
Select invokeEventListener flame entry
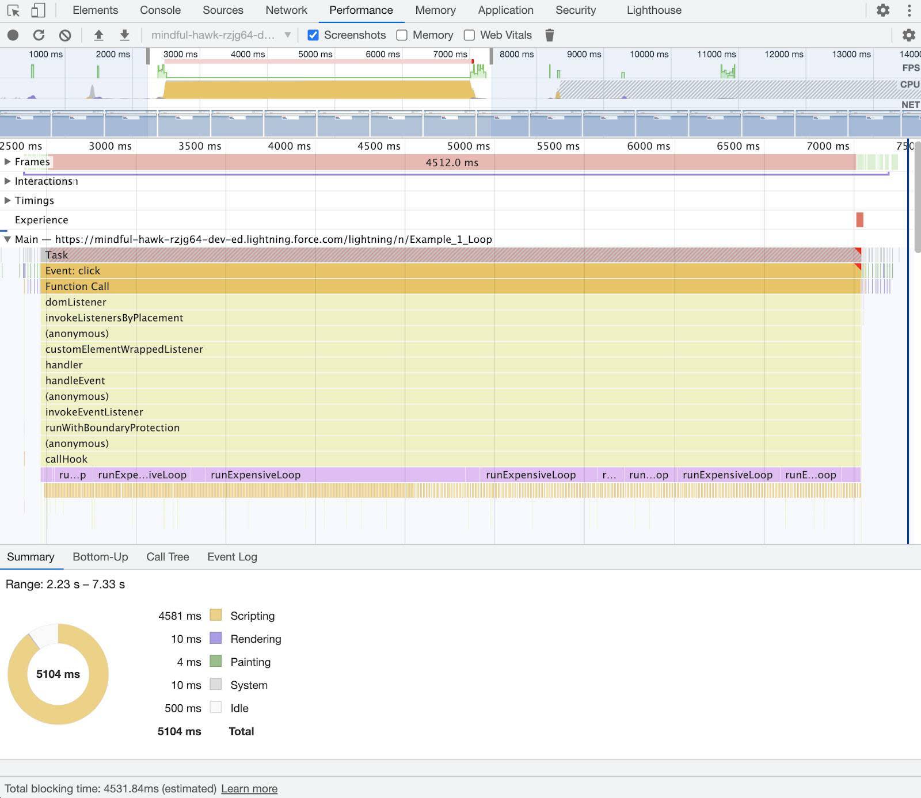(x=451, y=412)
